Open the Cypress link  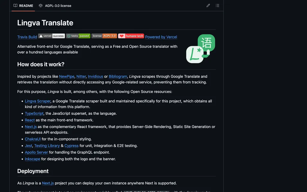pos(71,146)
